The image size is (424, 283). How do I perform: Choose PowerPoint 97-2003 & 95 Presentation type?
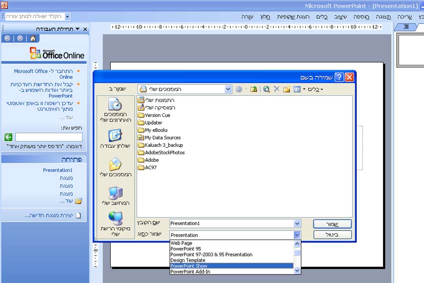231,255
